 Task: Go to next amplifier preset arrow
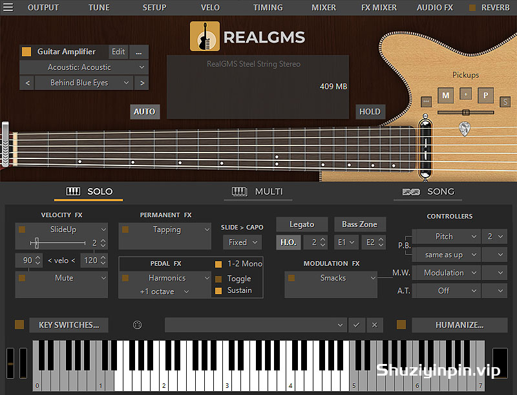click(142, 83)
